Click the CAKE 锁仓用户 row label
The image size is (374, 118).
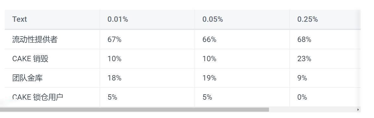(38, 97)
